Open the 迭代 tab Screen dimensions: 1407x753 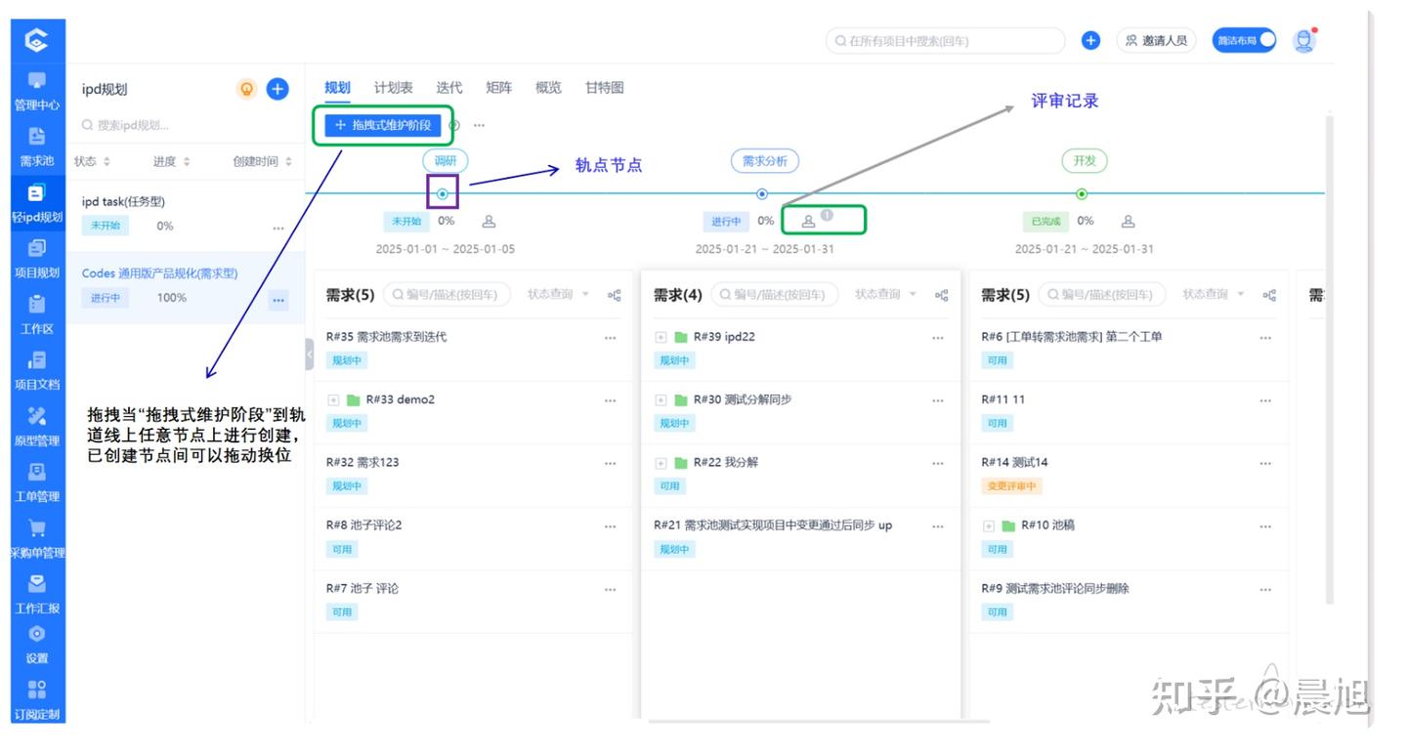pos(449,88)
